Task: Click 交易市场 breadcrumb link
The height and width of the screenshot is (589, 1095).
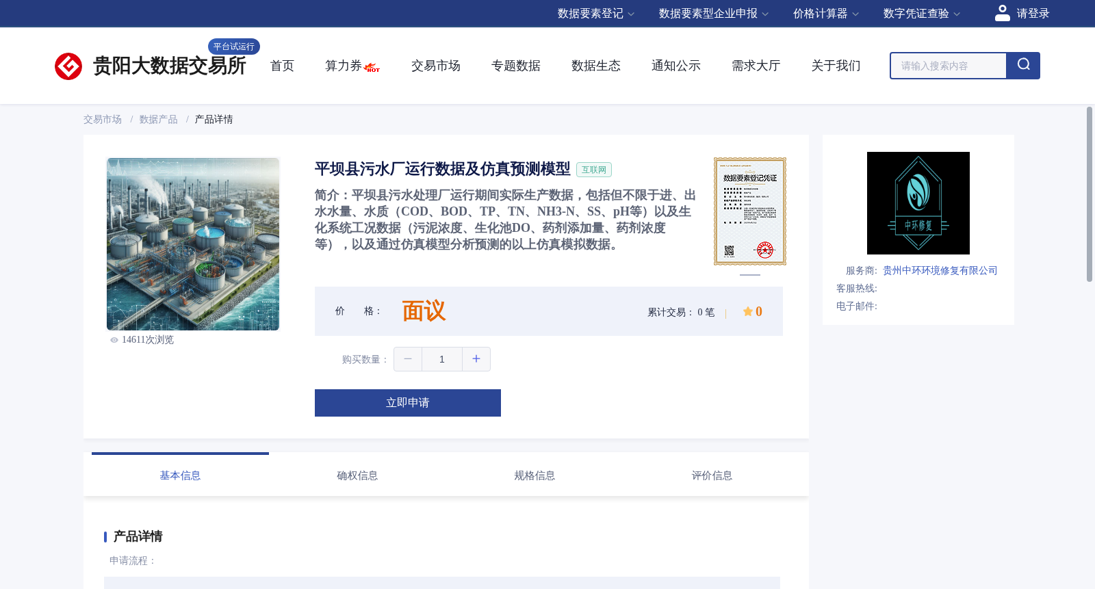Action: click(x=103, y=120)
